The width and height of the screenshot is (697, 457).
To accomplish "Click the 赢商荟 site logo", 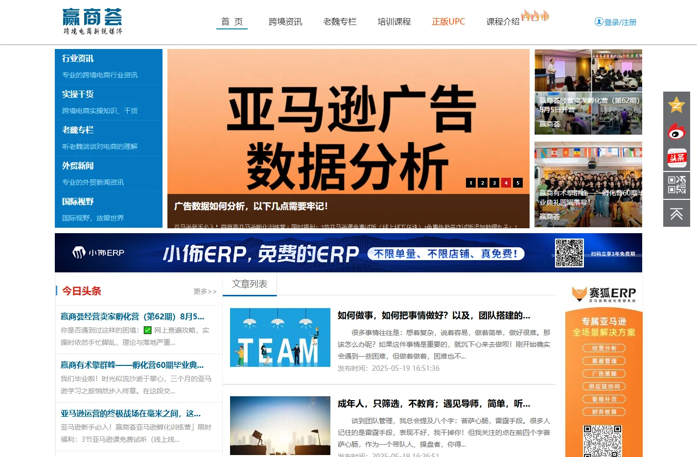I will pyautogui.click(x=93, y=22).
